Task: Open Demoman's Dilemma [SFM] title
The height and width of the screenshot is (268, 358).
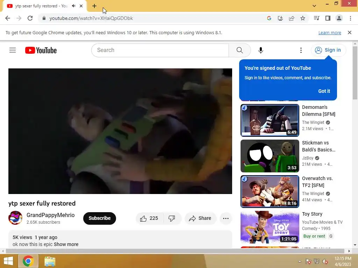Action: click(x=318, y=111)
